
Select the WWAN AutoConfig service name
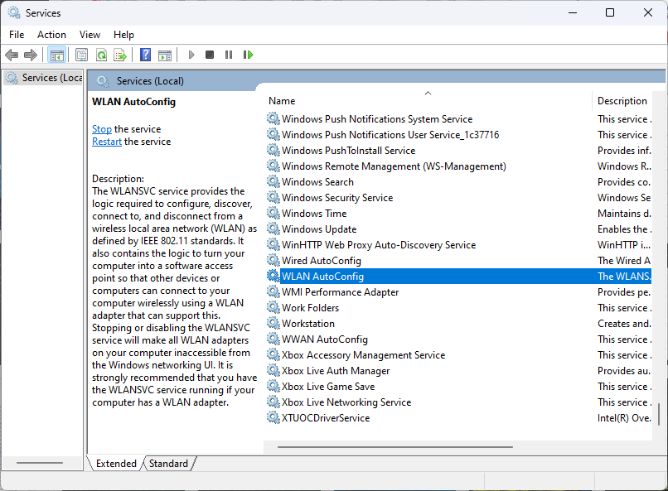(x=325, y=339)
